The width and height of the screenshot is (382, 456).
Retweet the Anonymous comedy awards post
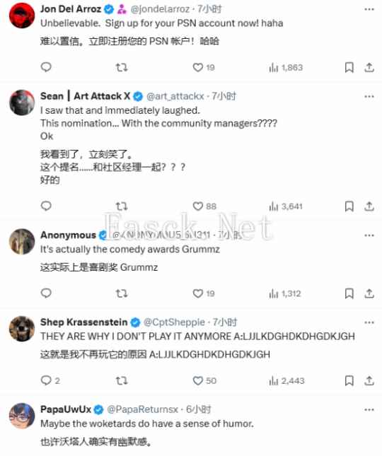pyautogui.click(x=122, y=293)
